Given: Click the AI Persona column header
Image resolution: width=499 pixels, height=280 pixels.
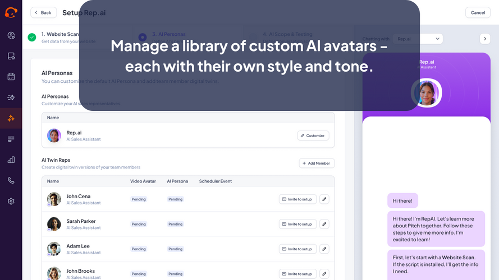Looking at the screenshot, I should [x=177, y=181].
